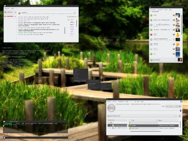Click the lightbulb protocol icon in buddy list
Viewport: 188px width, 141px height.
click(x=174, y=39)
